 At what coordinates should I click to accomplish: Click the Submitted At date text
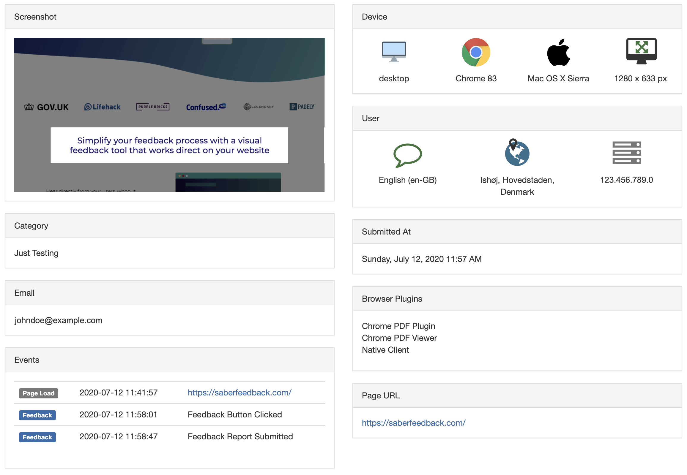[421, 259]
